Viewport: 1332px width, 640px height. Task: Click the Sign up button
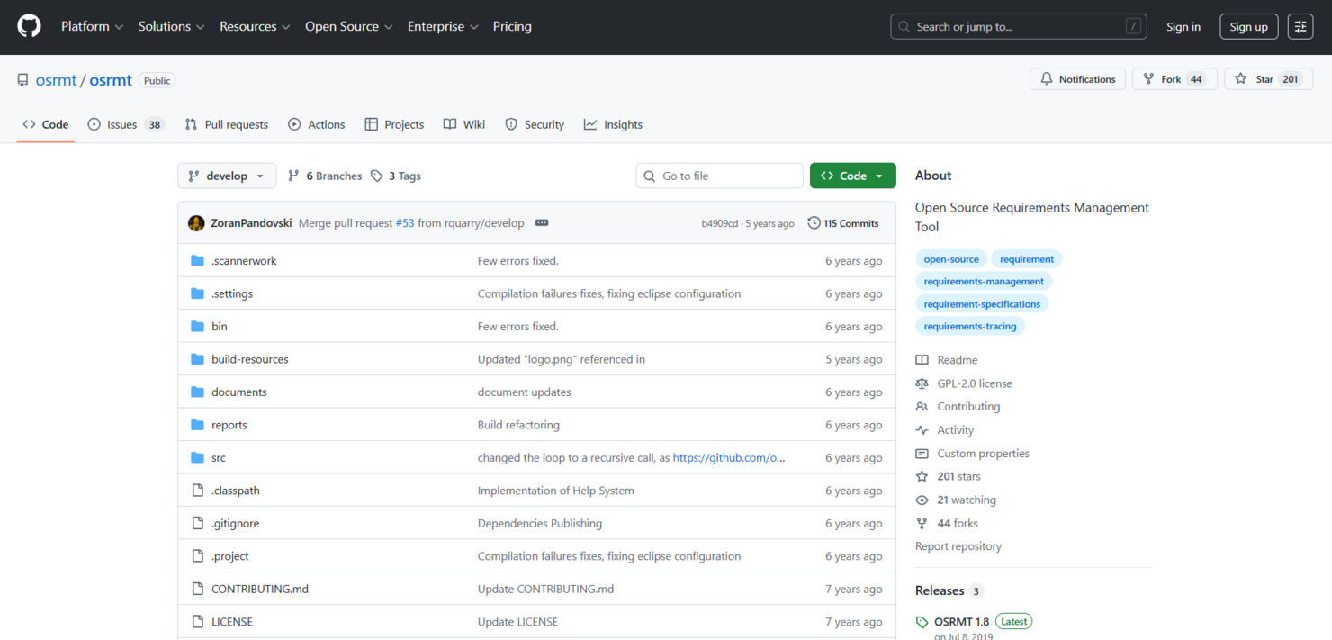pyautogui.click(x=1248, y=27)
